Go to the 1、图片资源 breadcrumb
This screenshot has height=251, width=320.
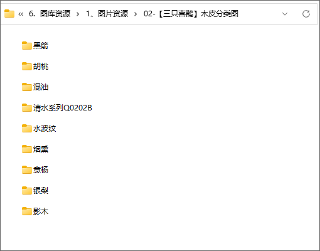point(107,14)
